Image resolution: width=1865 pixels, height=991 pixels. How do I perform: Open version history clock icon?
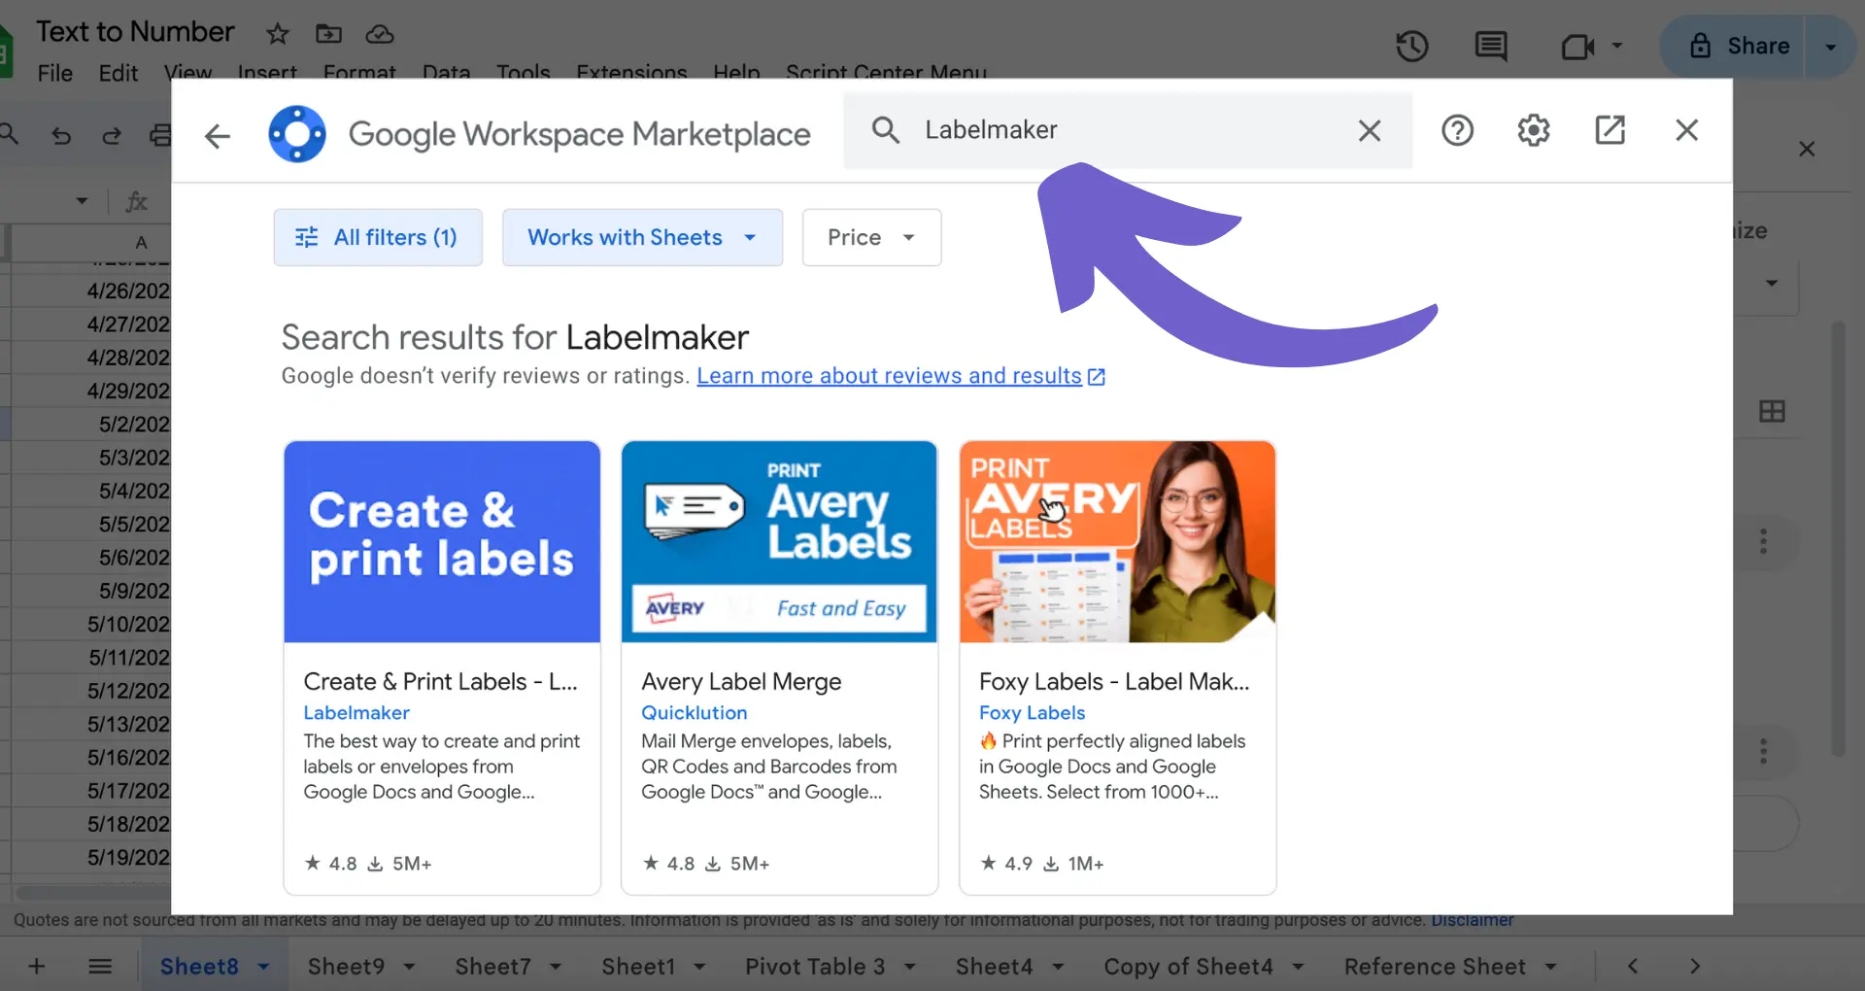point(1412,46)
